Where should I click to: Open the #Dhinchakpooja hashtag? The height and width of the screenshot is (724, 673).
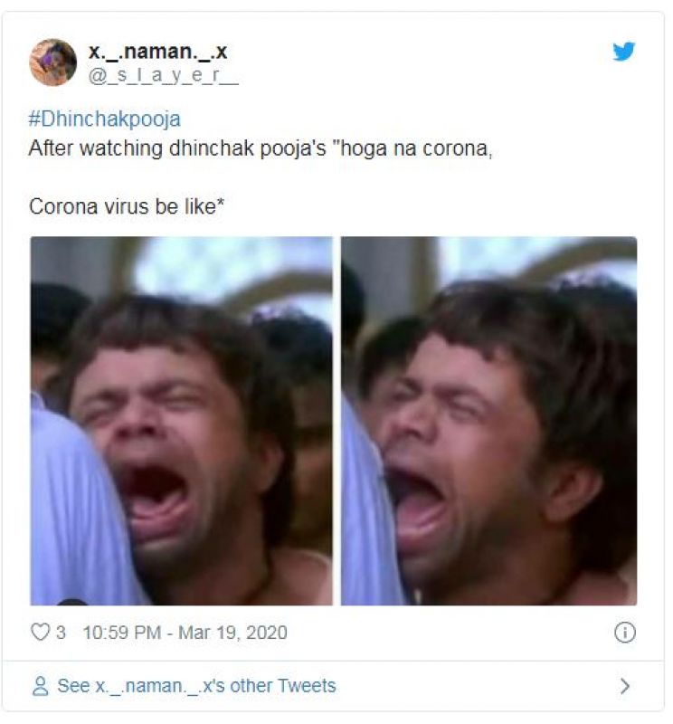[x=105, y=119]
